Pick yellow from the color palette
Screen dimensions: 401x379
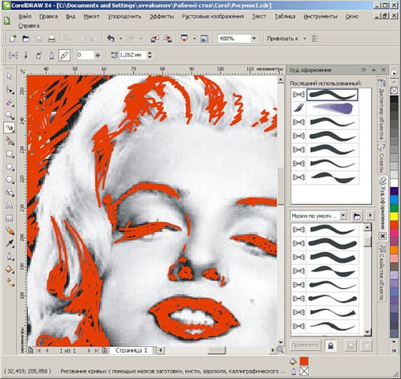point(394,216)
